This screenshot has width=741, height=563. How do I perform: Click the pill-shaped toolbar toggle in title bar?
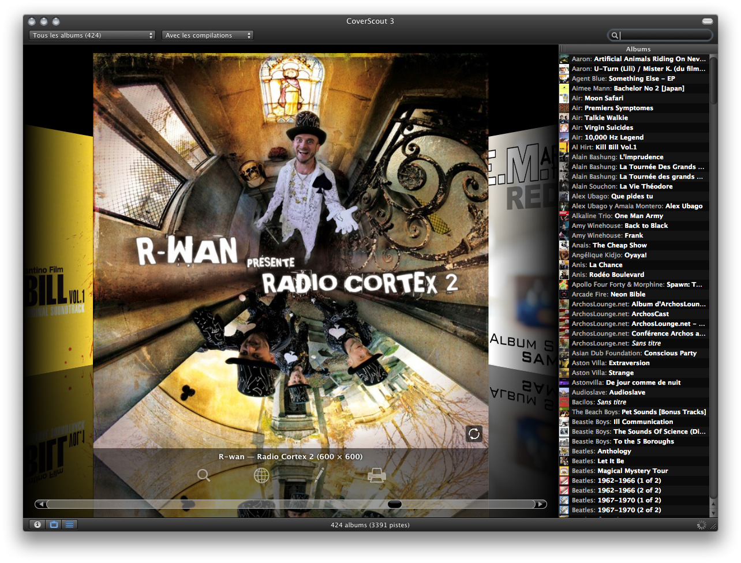(x=707, y=21)
